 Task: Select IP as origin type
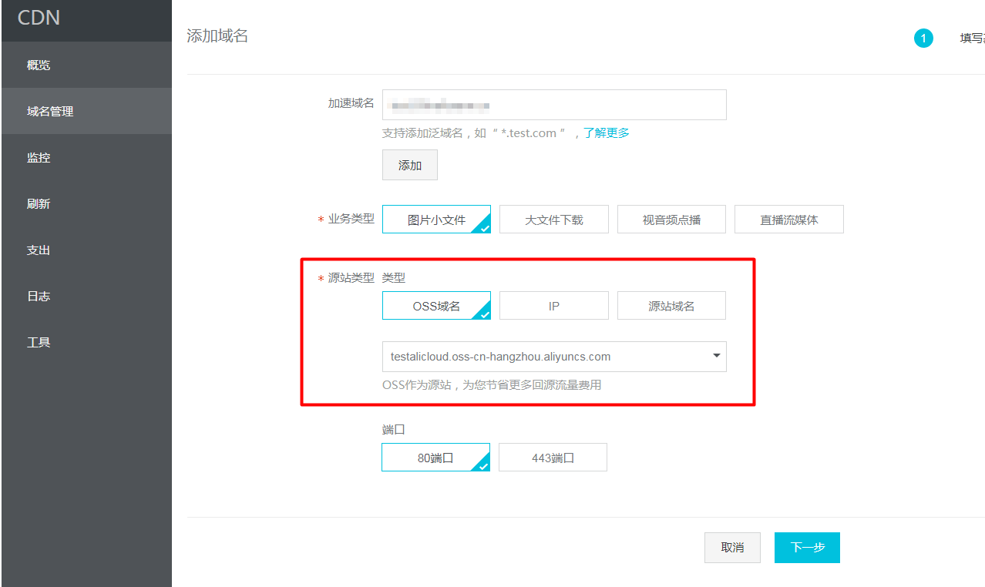pos(553,305)
